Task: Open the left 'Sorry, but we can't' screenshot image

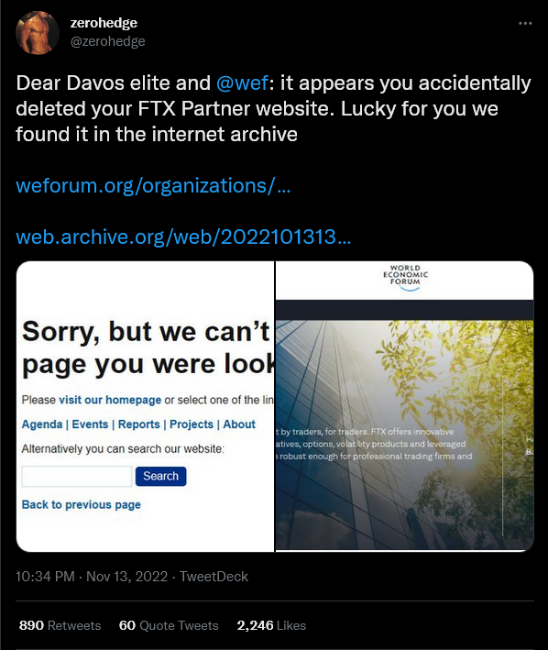Action: (145, 406)
